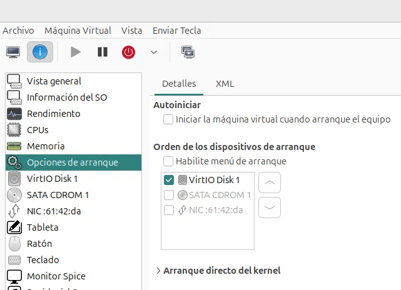Expand Arranque directo del kernel section

click(x=158, y=271)
